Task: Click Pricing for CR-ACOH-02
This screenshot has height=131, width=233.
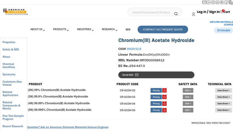Action: 156,91
